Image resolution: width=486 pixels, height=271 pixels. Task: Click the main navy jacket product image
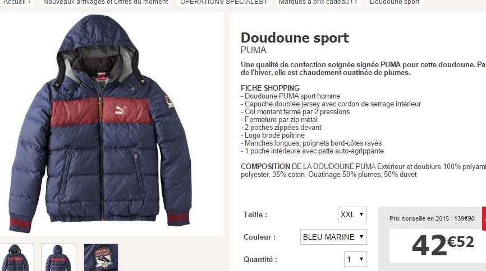click(100, 124)
